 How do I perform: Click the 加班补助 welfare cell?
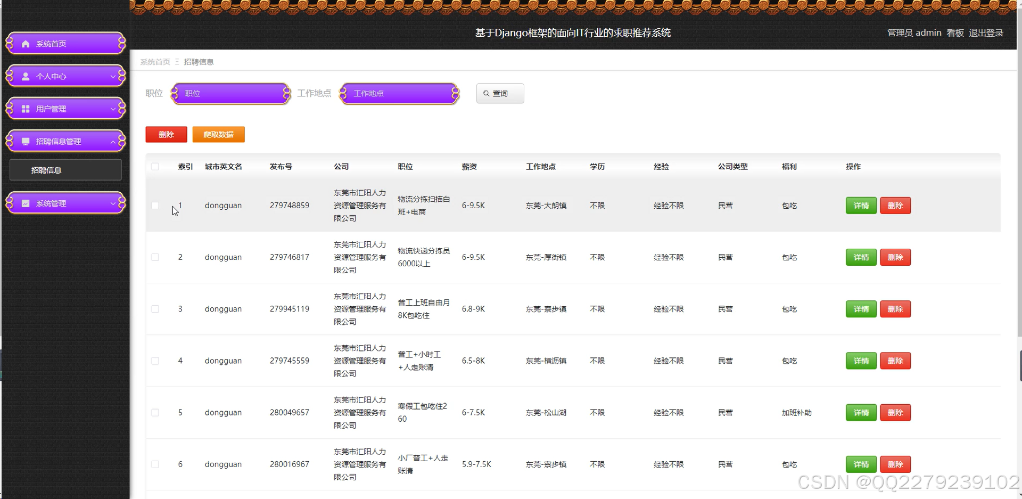[x=796, y=413]
